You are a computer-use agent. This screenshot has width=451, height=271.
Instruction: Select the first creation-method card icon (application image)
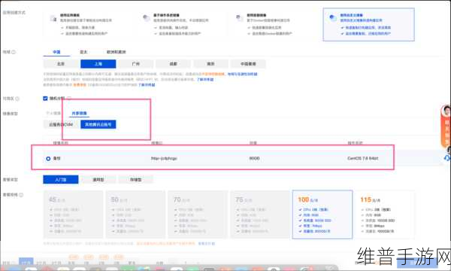pos(53,18)
